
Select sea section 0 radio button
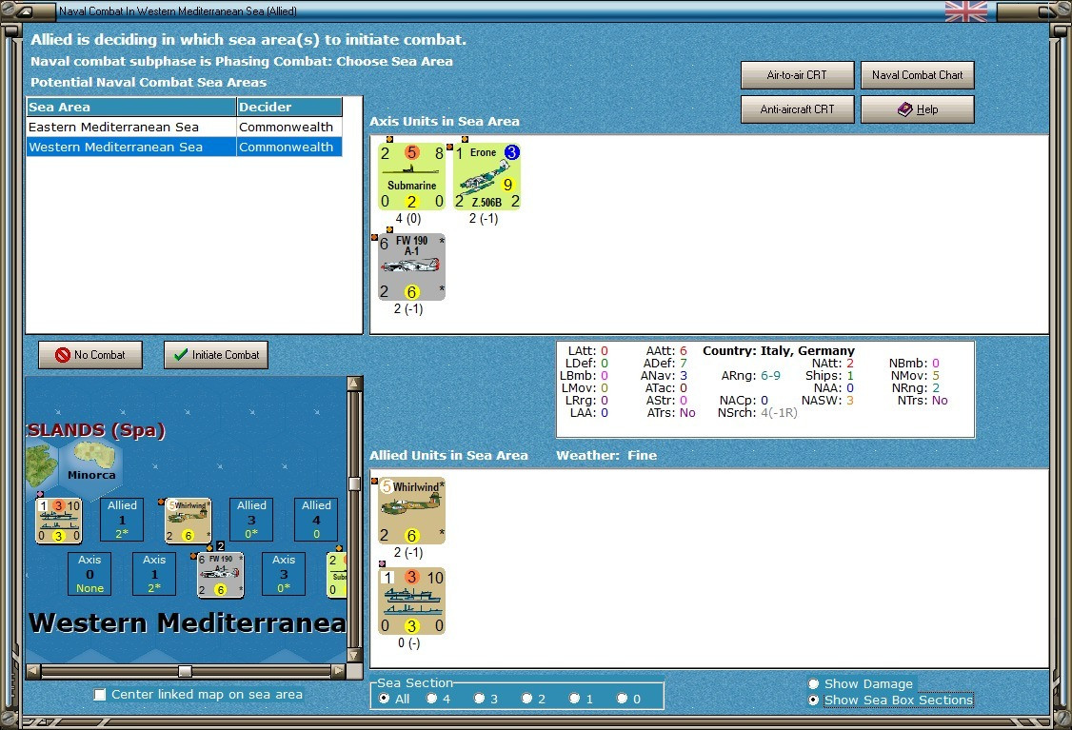(x=622, y=699)
